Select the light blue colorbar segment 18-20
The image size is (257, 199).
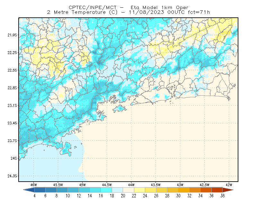118,190
